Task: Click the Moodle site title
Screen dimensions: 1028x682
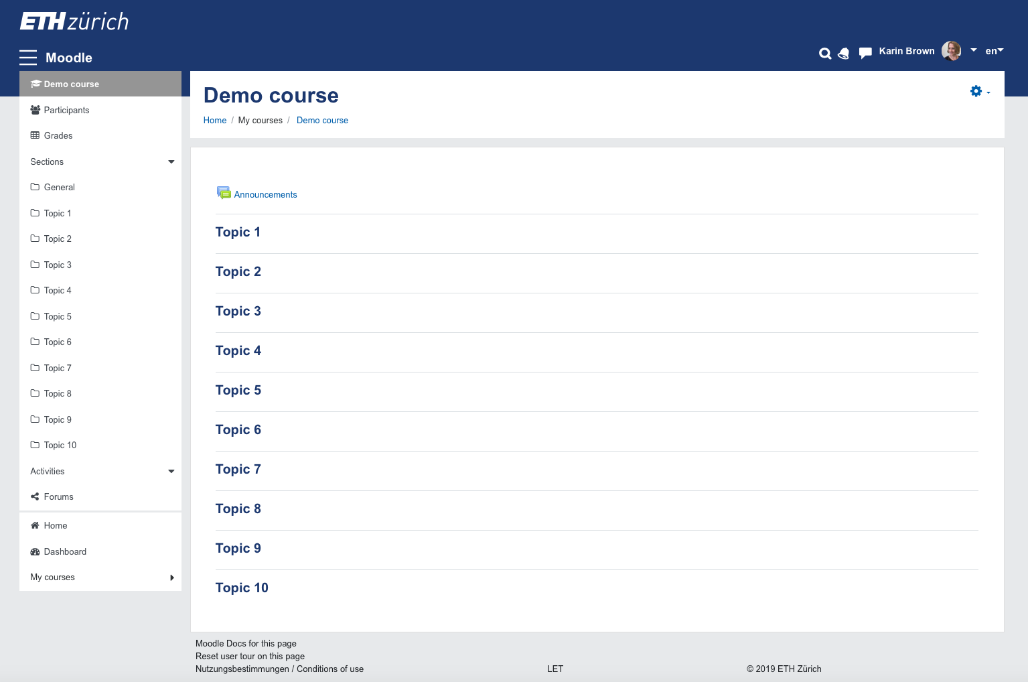Action: [69, 58]
